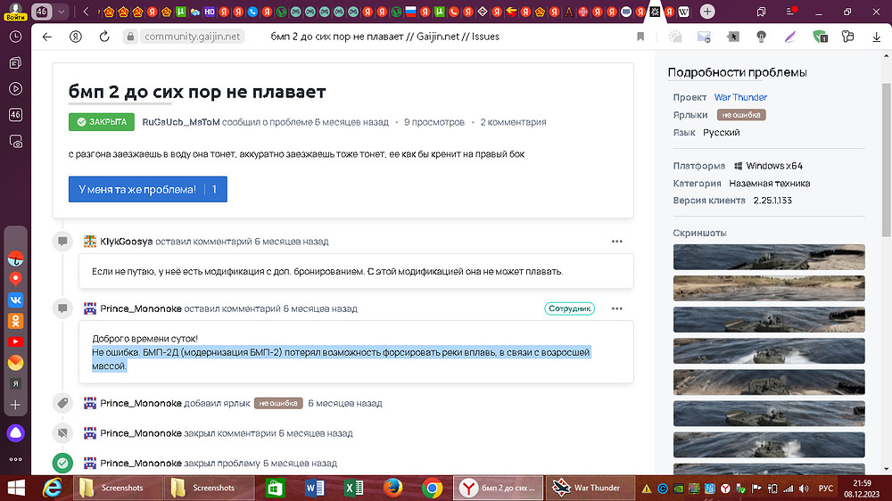892x501 pixels.
Task: Launch Alice voice assistant purple icon
Action: point(15,432)
